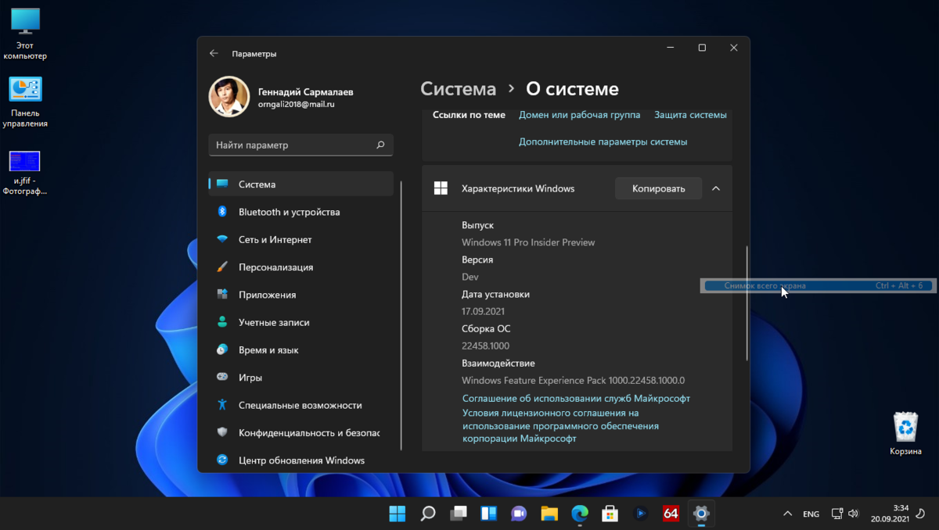Screen dimensions: 939x530
Task: Open Приложения from the sidebar menu
Action: (x=270, y=295)
